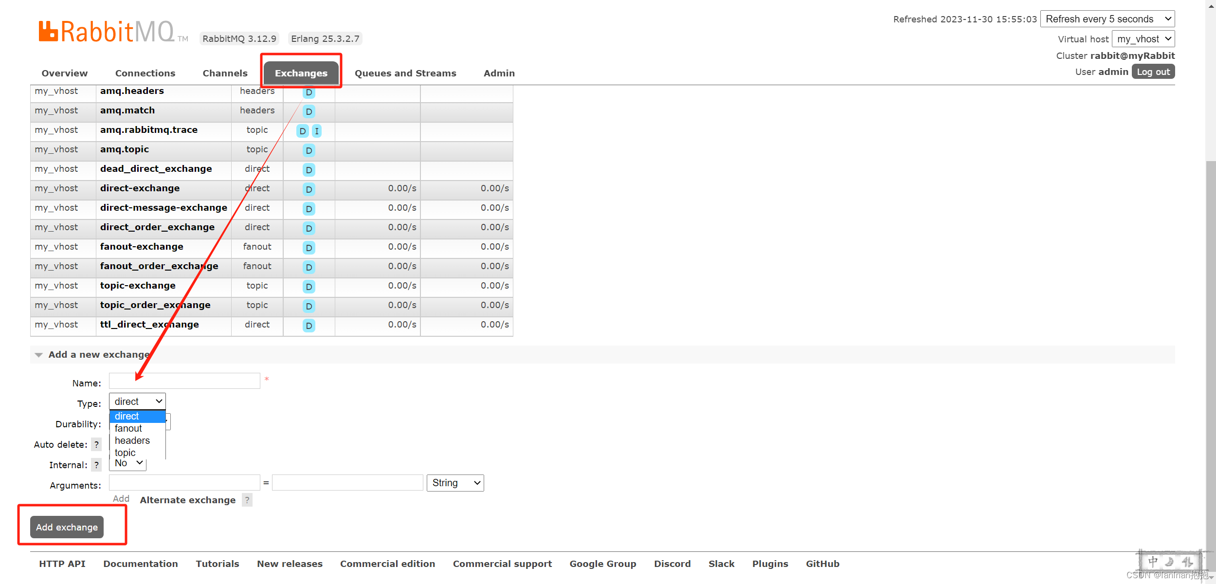The width and height of the screenshot is (1216, 584).
Task: Click the D badge on the direct_order_exchange row
Action: (x=309, y=228)
